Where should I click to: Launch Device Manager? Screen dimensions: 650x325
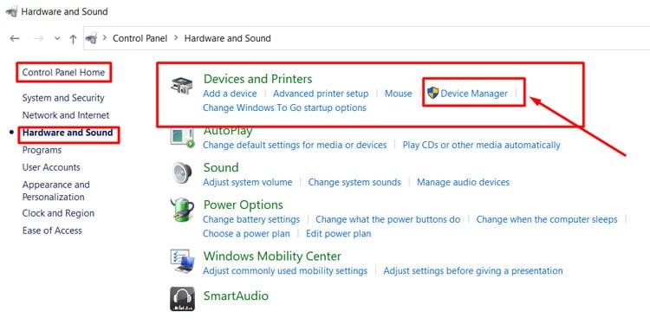click(x=474, y=94)
